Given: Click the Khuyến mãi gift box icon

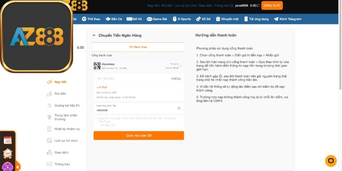Looking at the screenshot, I should point(218,19).
